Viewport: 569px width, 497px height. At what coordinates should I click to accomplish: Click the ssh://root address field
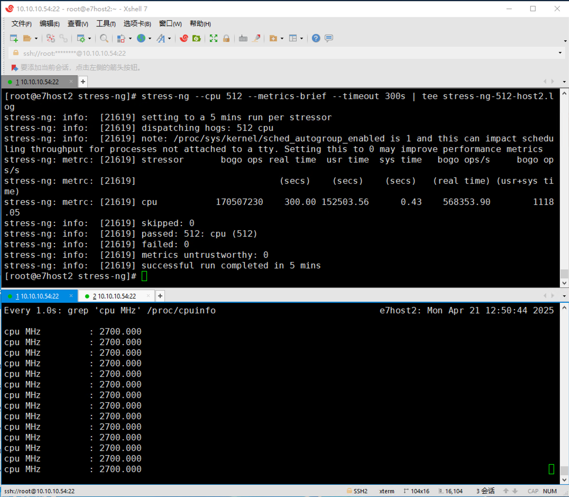click(x=287, y=53)
